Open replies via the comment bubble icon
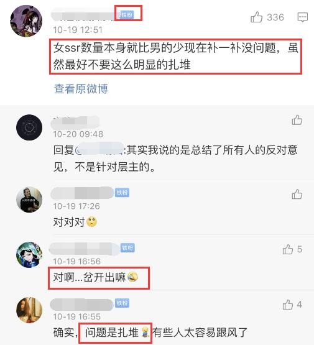The height and width of the screenshot is (345, 314). (x=303, y=17)
